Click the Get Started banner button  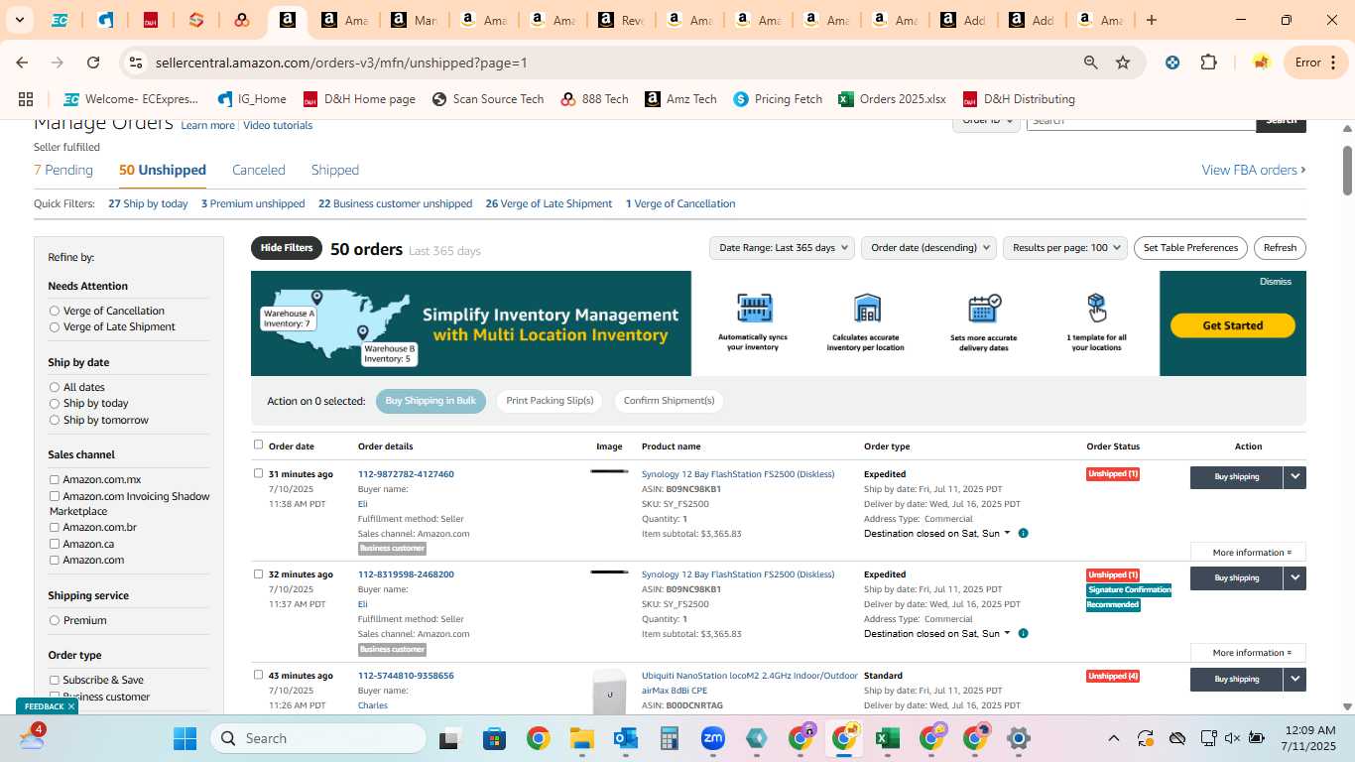pyautogui.click(x=1233, y=325)
